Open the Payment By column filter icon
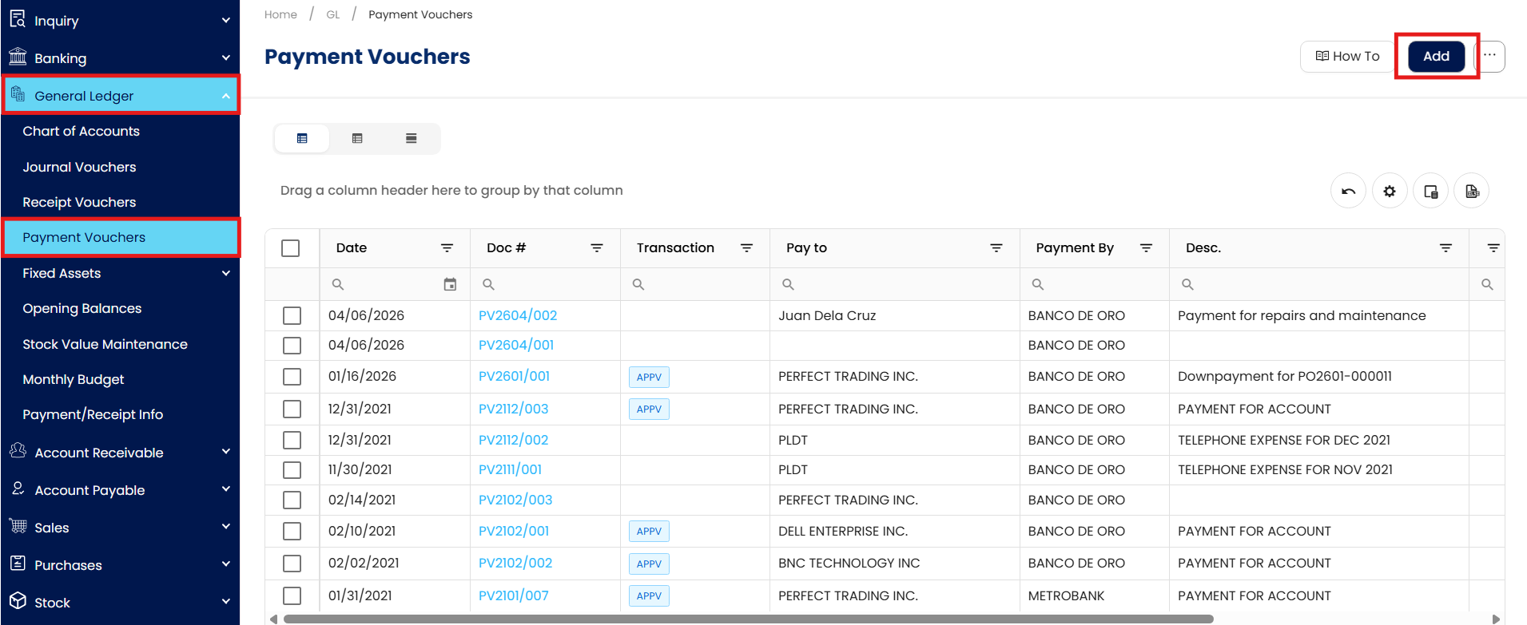Viewport: 1527px width, 625px height. point(1146,248)
